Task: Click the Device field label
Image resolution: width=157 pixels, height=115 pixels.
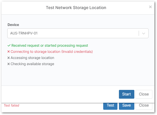Action: point(13,25)
